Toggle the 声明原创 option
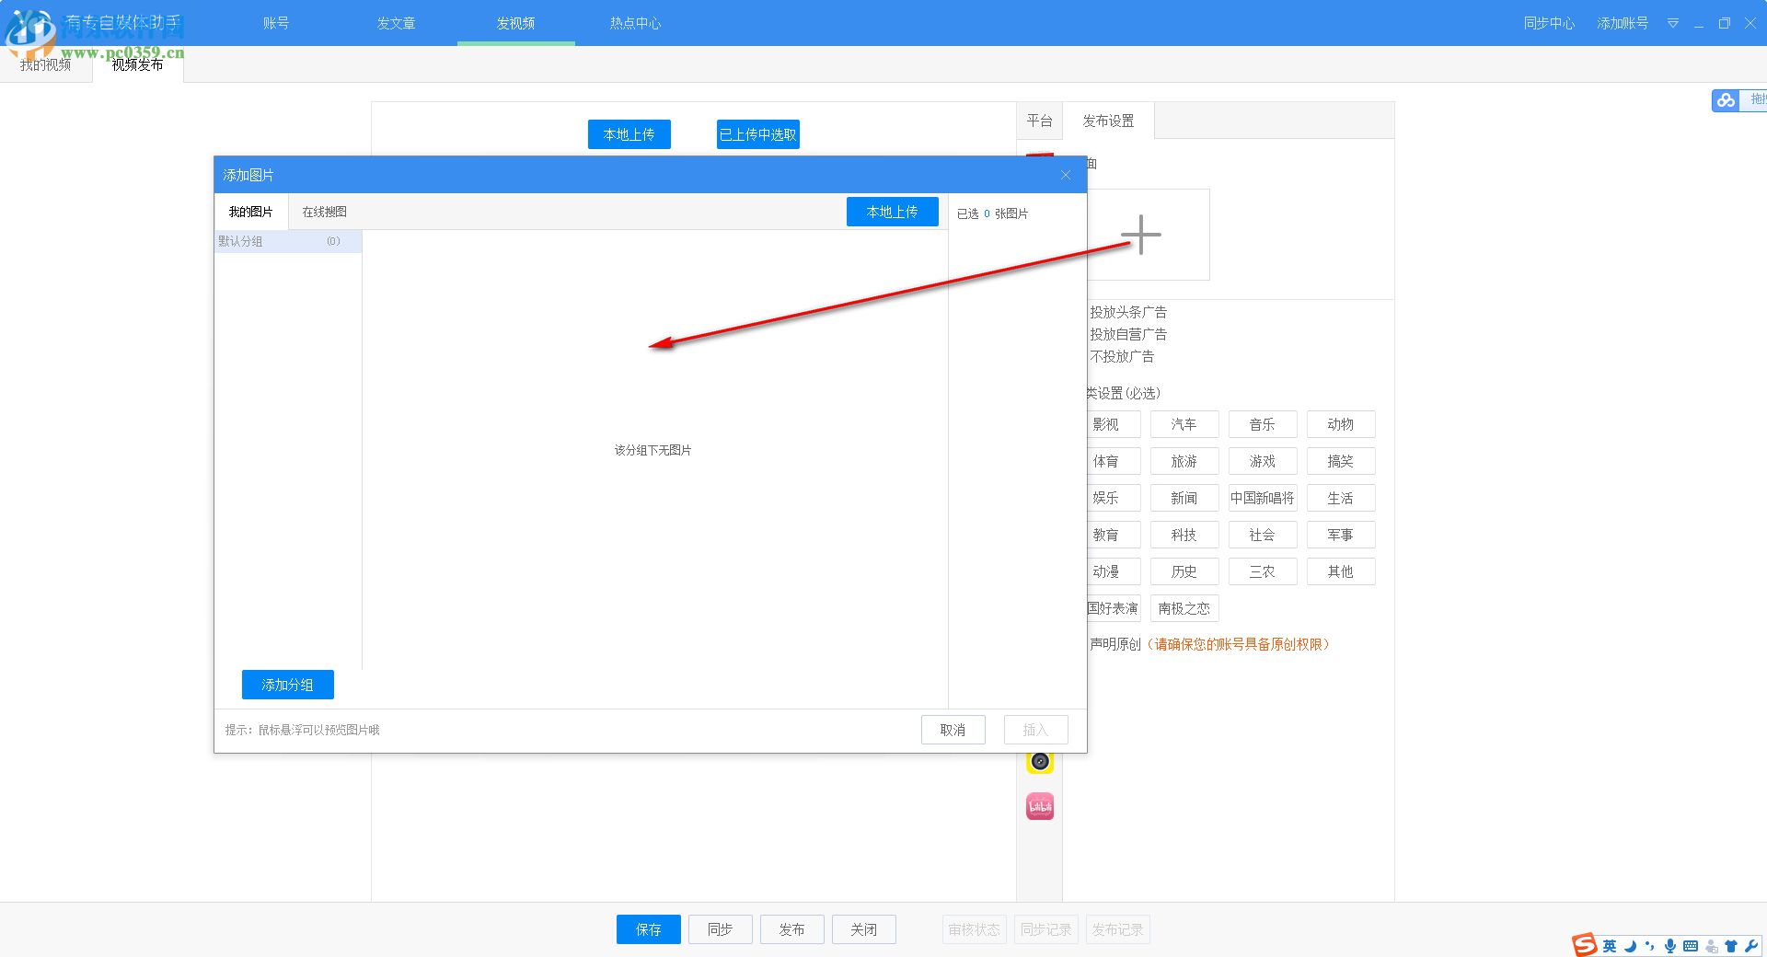Screen dimensions: 1767x957 coord(1115,644)
